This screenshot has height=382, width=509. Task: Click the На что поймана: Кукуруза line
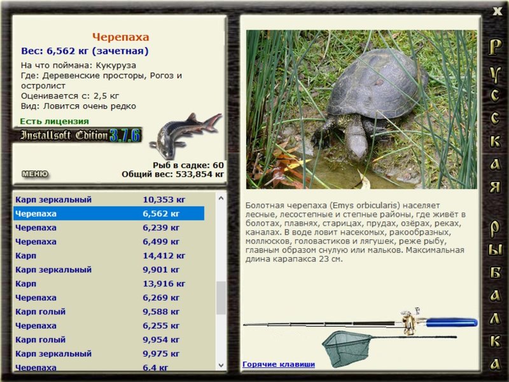pyautogui.click(x=78, y=66)
